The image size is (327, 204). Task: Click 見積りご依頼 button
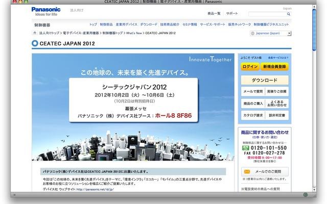(277, 91)
